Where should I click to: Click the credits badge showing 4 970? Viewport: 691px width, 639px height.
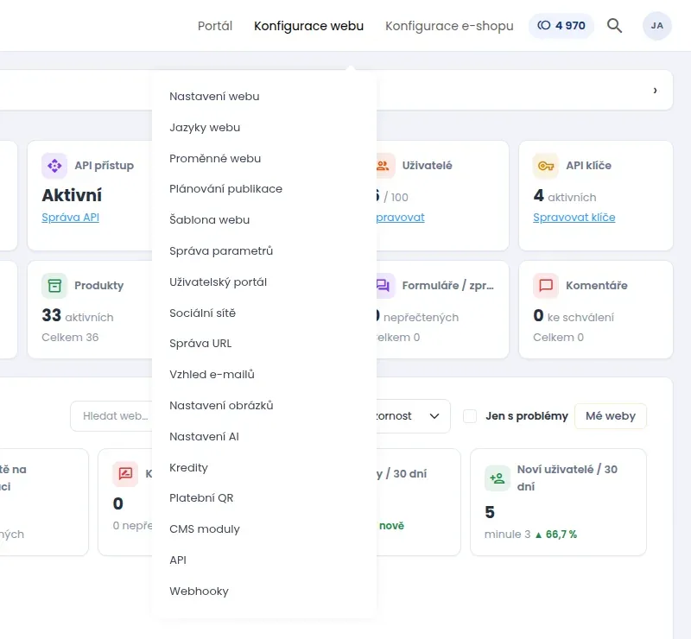pos(561,26)
